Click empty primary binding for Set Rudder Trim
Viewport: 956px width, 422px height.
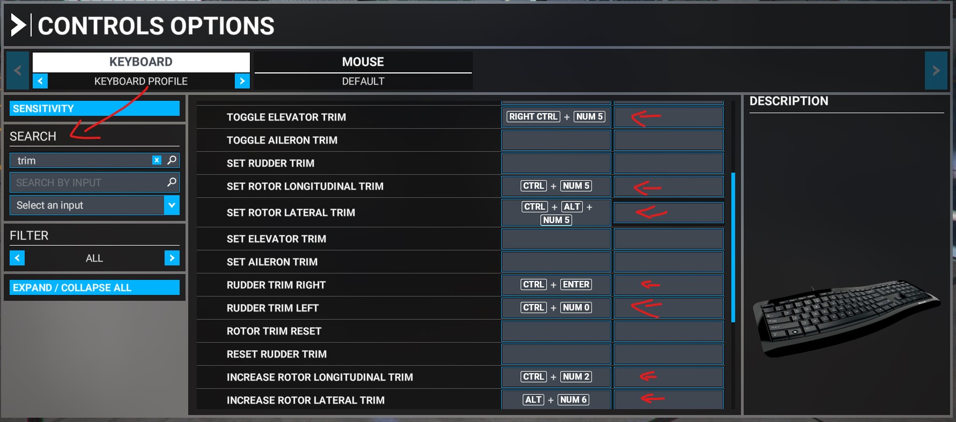click(x=556, y=163)
